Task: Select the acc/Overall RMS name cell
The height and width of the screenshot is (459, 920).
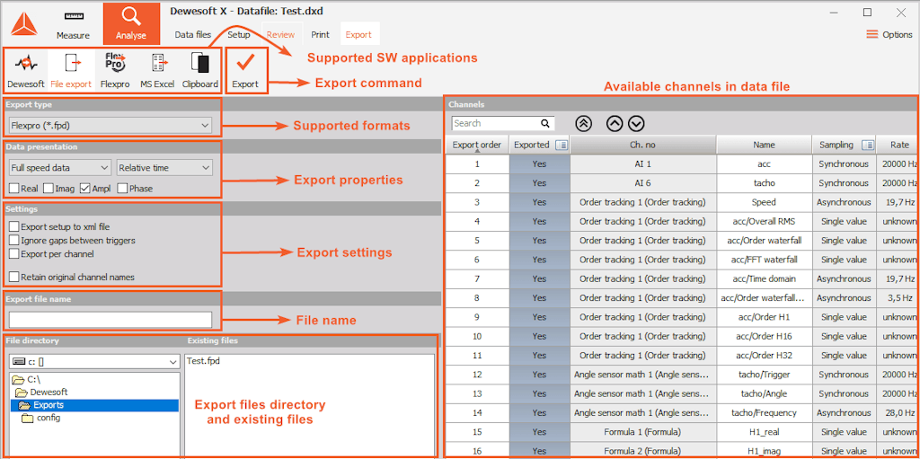Action: click(764, 221)
